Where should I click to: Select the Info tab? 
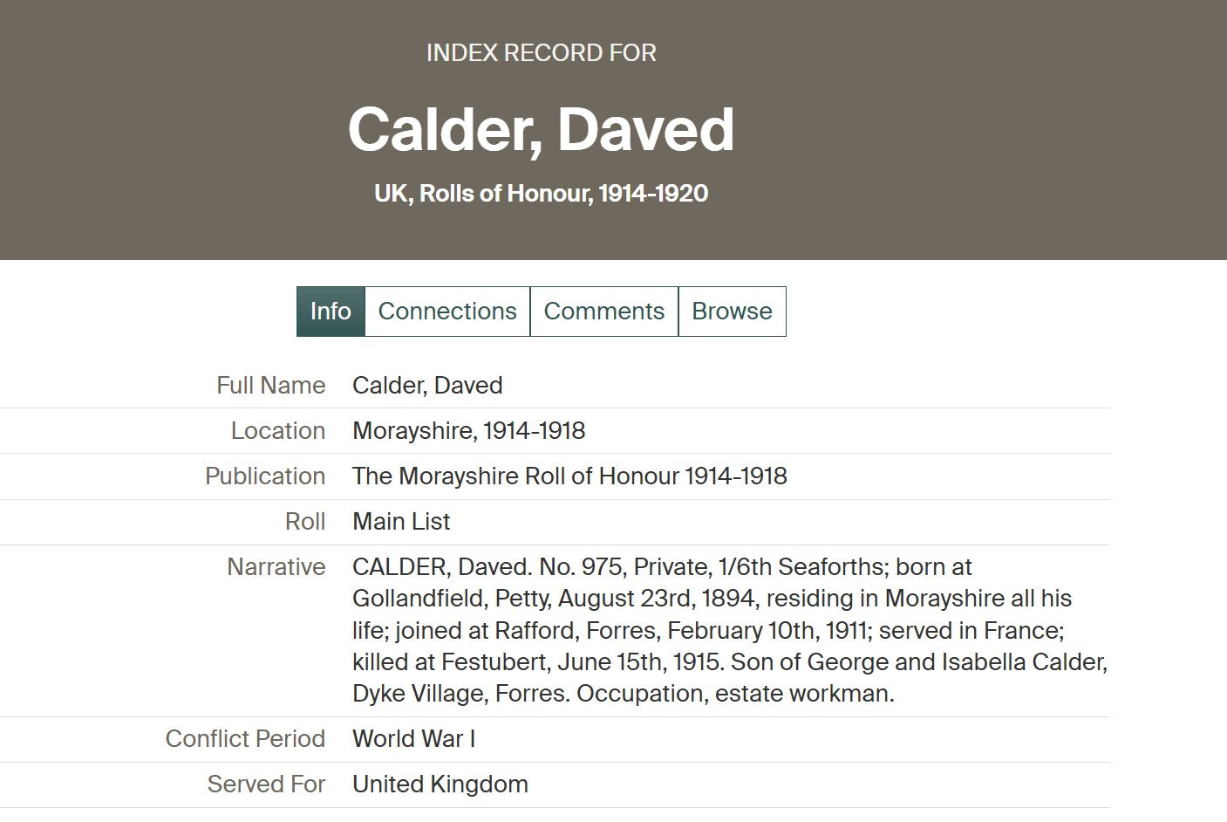tap(331, 312)
